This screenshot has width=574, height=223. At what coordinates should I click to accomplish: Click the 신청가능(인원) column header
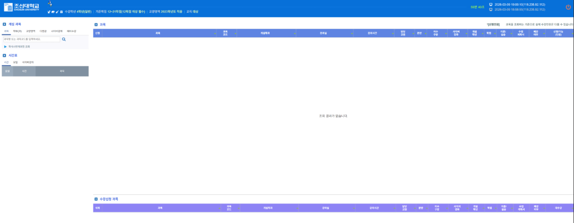[x=559, y=33]
